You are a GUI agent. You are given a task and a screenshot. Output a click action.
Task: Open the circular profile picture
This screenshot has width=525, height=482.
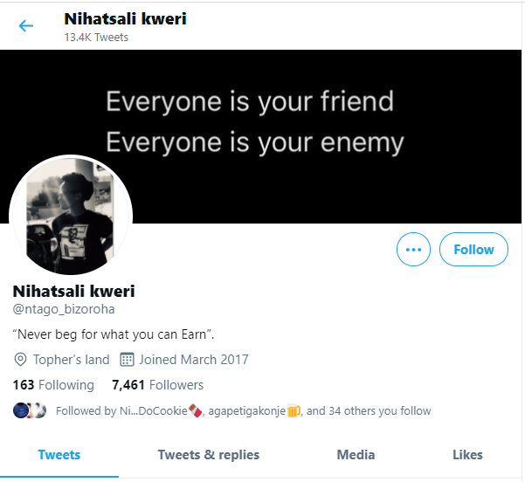click(71, 217)
